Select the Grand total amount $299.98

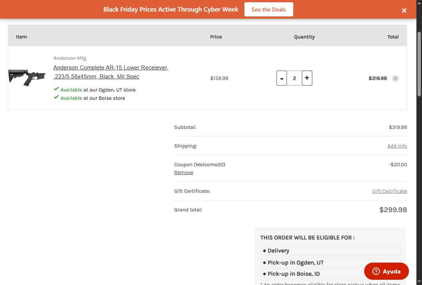point(393,210)
